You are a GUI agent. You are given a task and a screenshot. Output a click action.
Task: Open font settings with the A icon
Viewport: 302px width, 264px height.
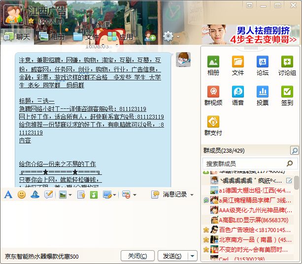[8, 195]
